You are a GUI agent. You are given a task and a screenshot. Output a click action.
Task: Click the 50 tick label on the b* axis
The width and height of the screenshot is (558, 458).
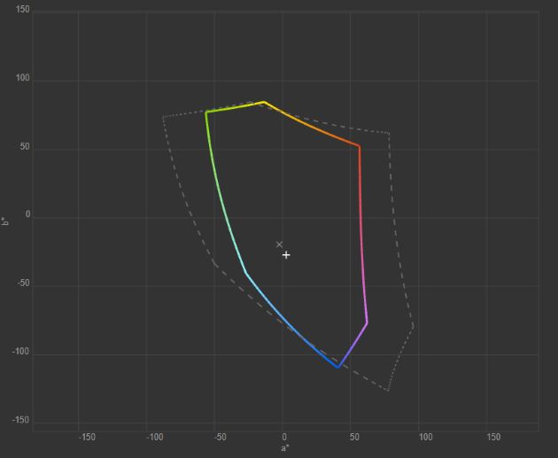(25, 146)
